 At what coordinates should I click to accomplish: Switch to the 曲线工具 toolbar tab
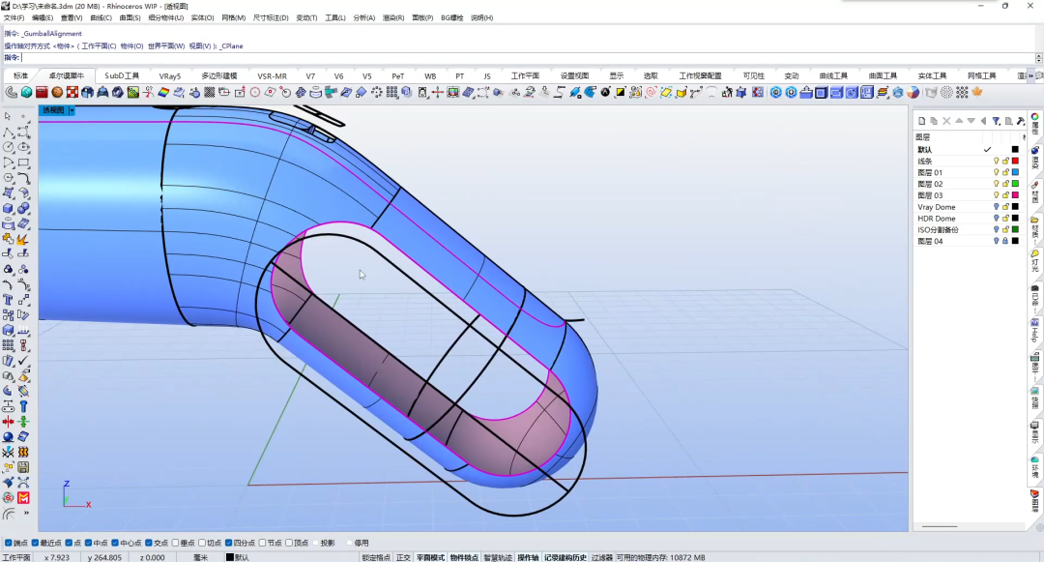[x=833, y=75]
